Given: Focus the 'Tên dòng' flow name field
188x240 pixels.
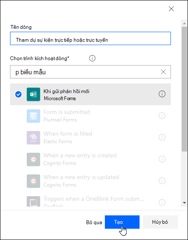Looking at the screenshot, I should tap(90, 38).
